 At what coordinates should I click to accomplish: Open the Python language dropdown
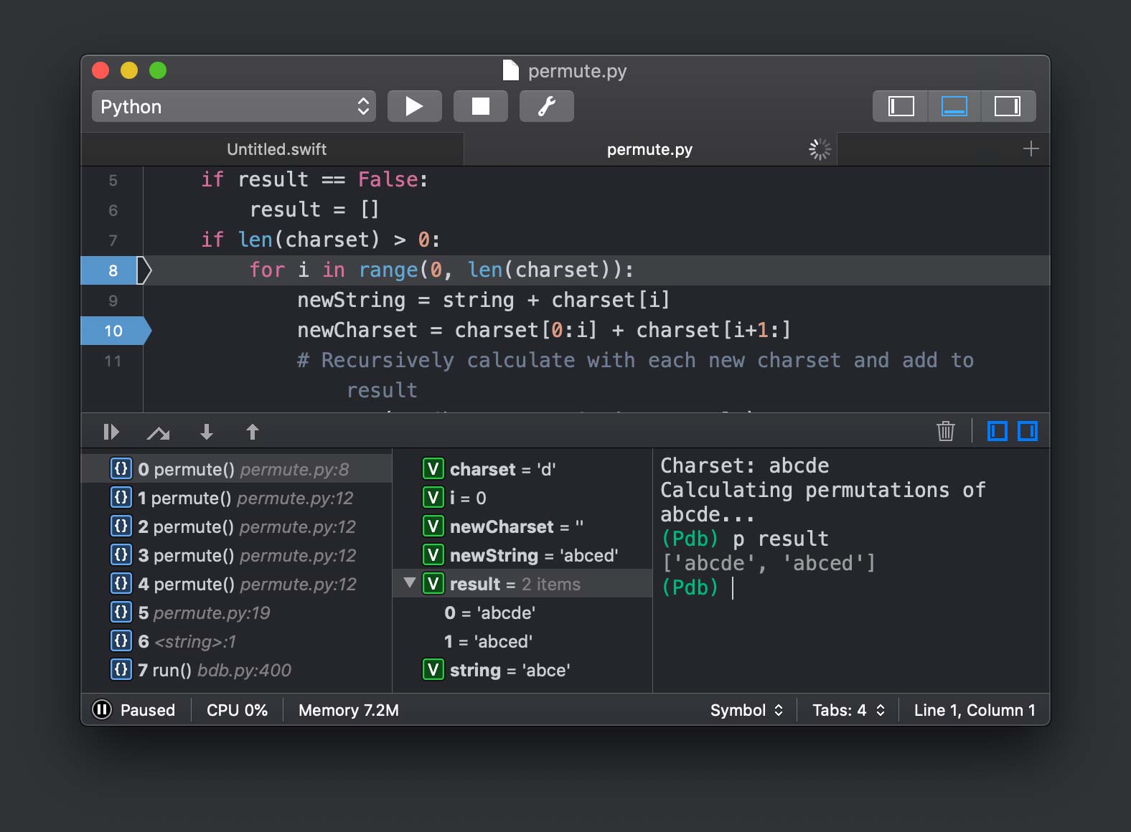233,106
